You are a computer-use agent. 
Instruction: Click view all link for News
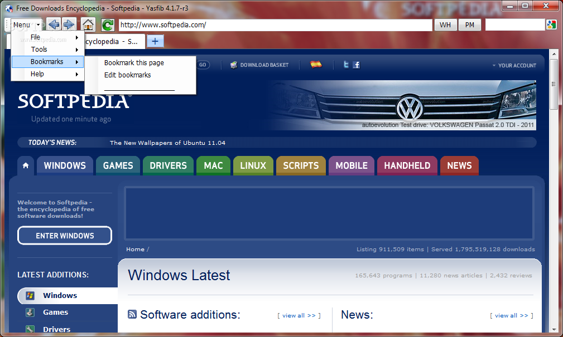tap(511, 315)
